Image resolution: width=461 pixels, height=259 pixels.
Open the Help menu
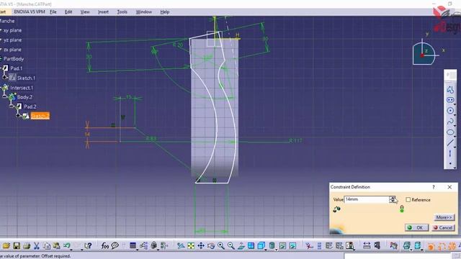click(165, 12)
